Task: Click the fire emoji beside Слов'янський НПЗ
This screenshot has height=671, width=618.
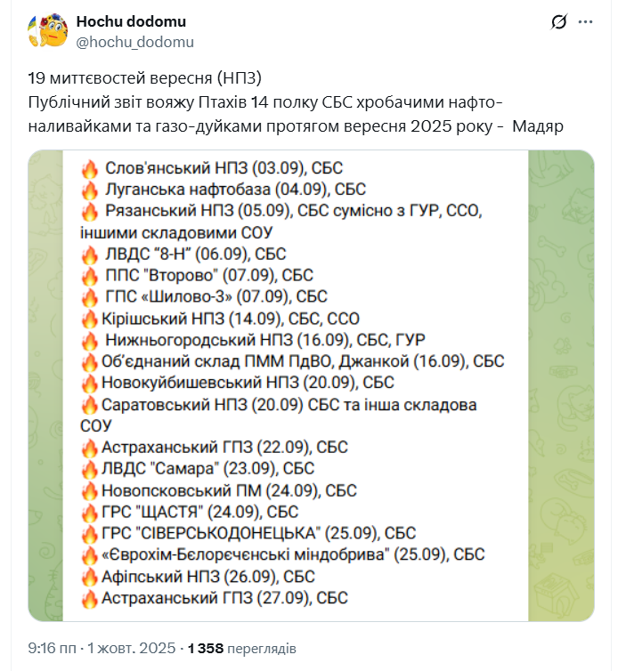Action: pos(89,168)
